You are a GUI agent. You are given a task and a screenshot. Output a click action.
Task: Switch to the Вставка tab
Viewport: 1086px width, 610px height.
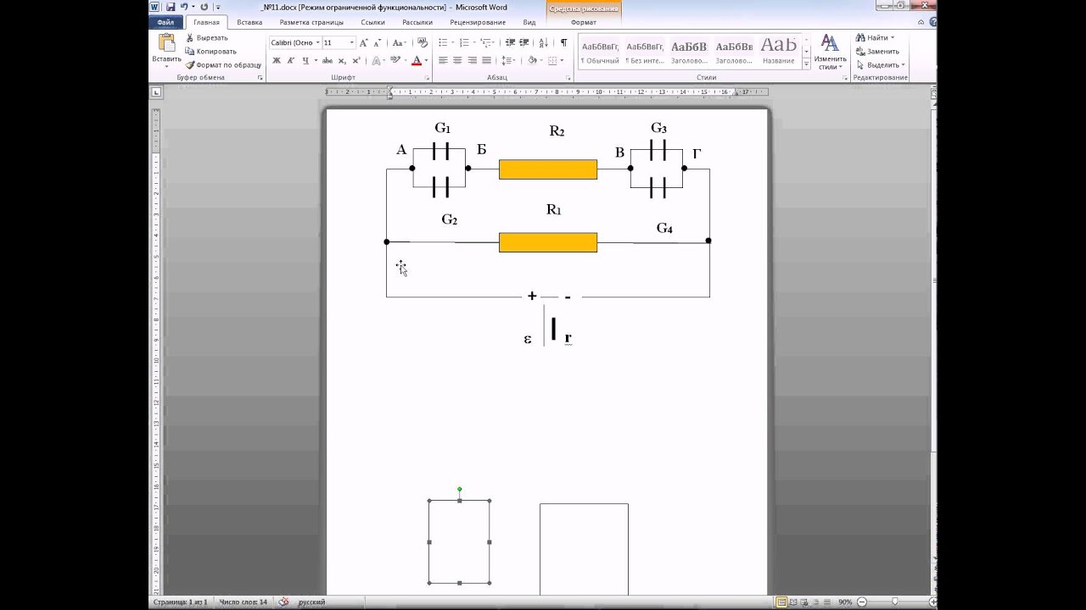click(249, 22)
